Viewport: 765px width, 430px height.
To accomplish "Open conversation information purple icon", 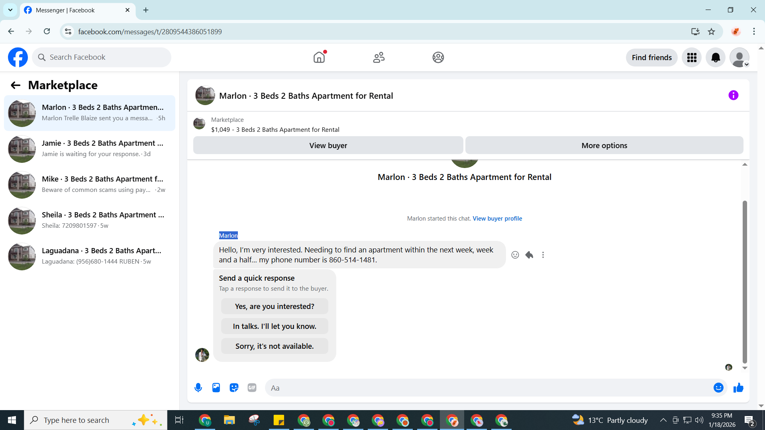I will point(733,96).
